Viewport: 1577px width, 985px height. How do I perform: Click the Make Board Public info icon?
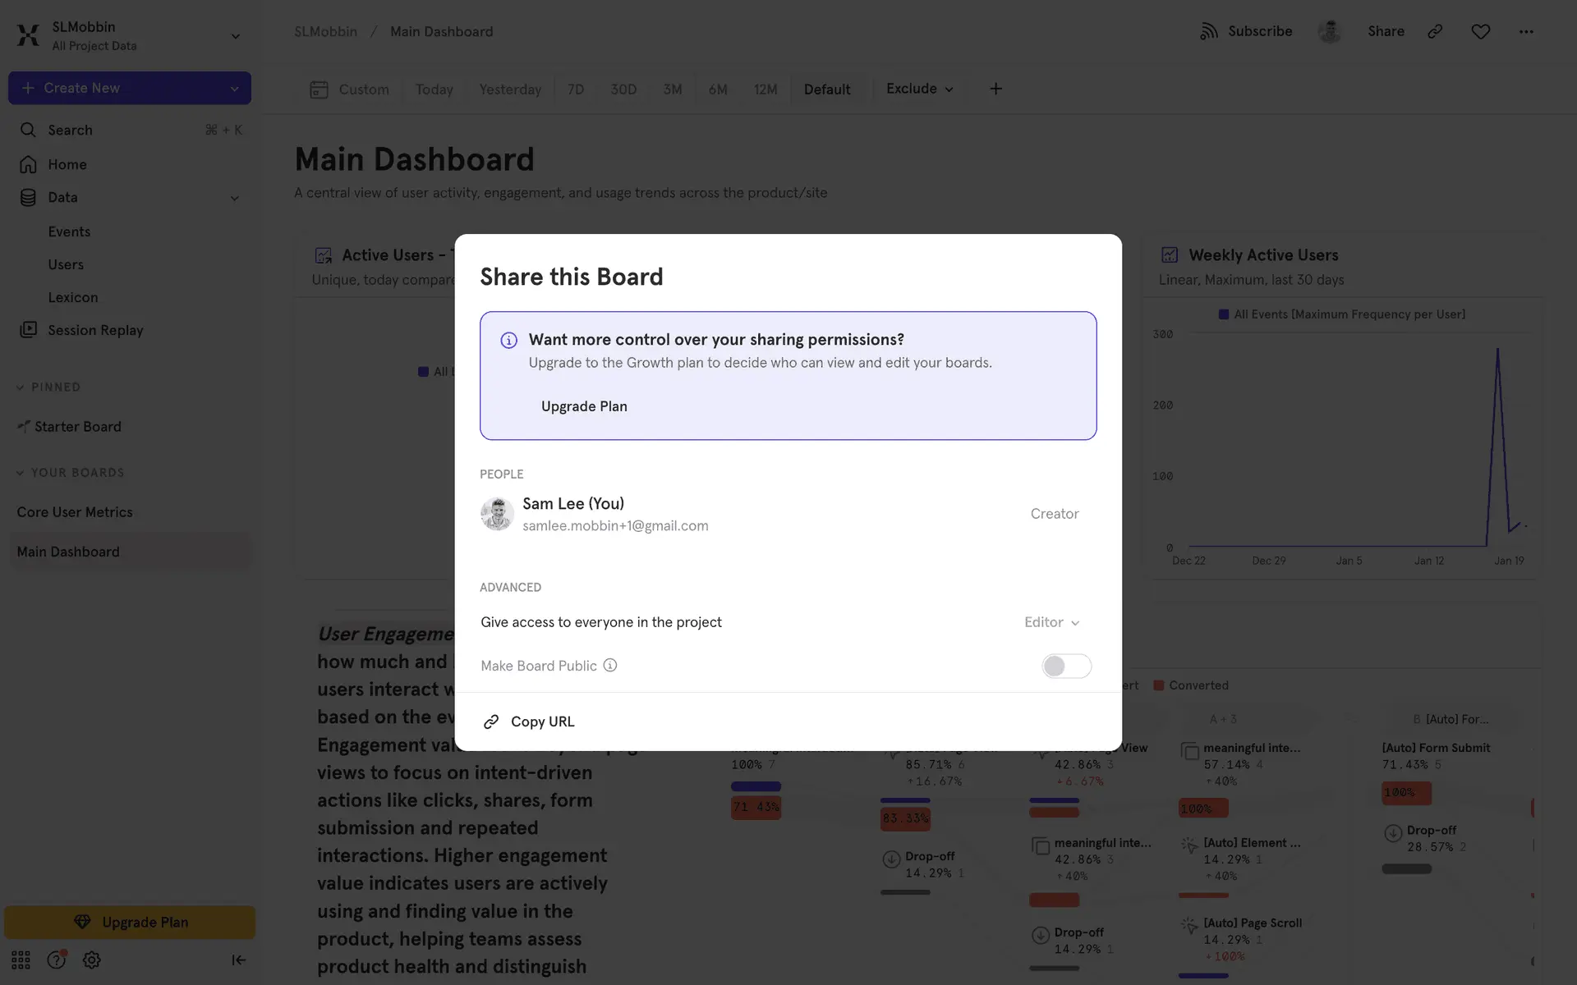610,666
